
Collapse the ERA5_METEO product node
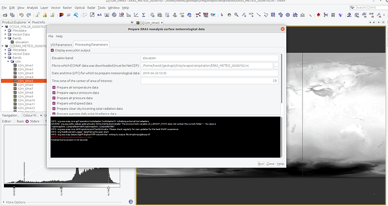click(x=3, y=46)
